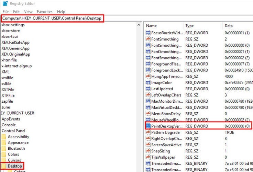Click the 4000 data of HungAppTimeo...
Viewport: 253px width, 172px height.
[x=229, y=77]
